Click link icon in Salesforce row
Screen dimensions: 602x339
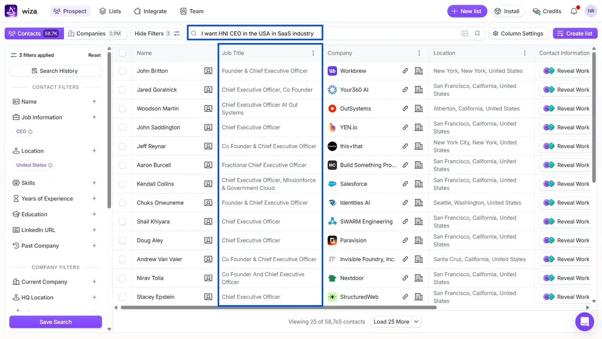click(405, 184)
